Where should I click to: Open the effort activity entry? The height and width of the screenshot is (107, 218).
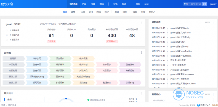[183, 42]
